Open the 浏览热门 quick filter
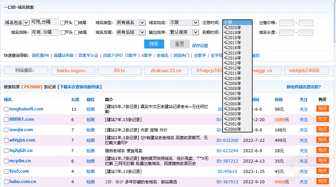The image size is (336, 187). [x=181, y=56]
